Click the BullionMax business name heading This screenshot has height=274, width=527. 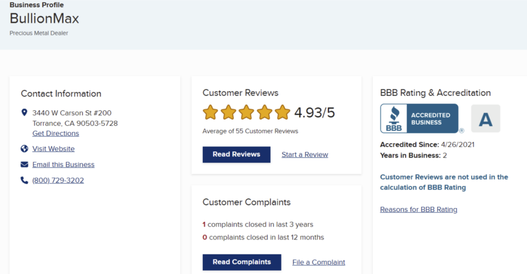[x=44, y=19]
